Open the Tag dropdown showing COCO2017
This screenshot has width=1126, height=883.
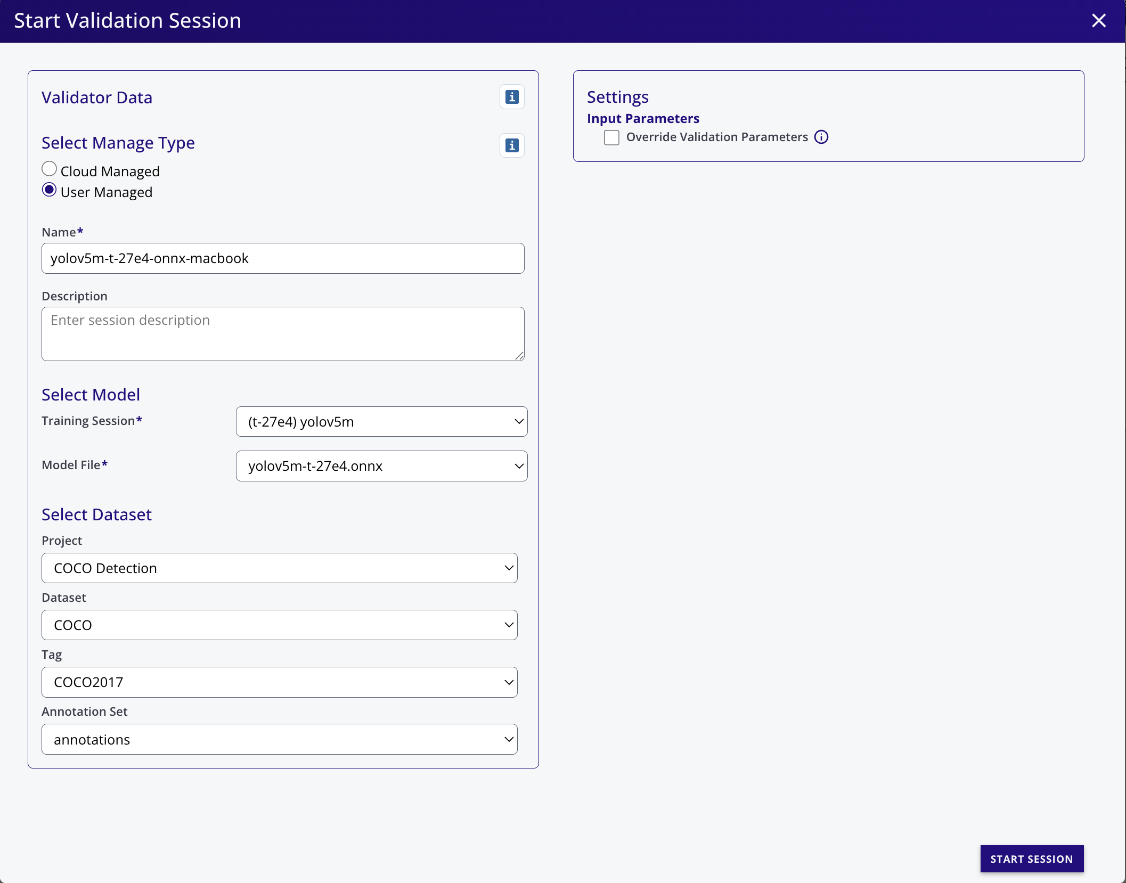(280, 682)
